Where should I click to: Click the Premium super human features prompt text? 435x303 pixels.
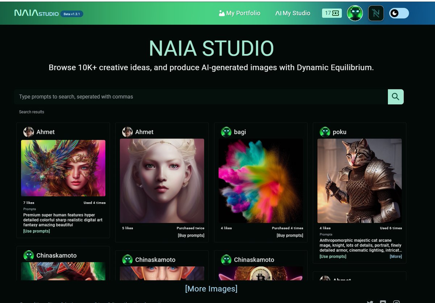63,220
